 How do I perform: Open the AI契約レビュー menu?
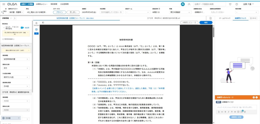(x=42, y=4)
